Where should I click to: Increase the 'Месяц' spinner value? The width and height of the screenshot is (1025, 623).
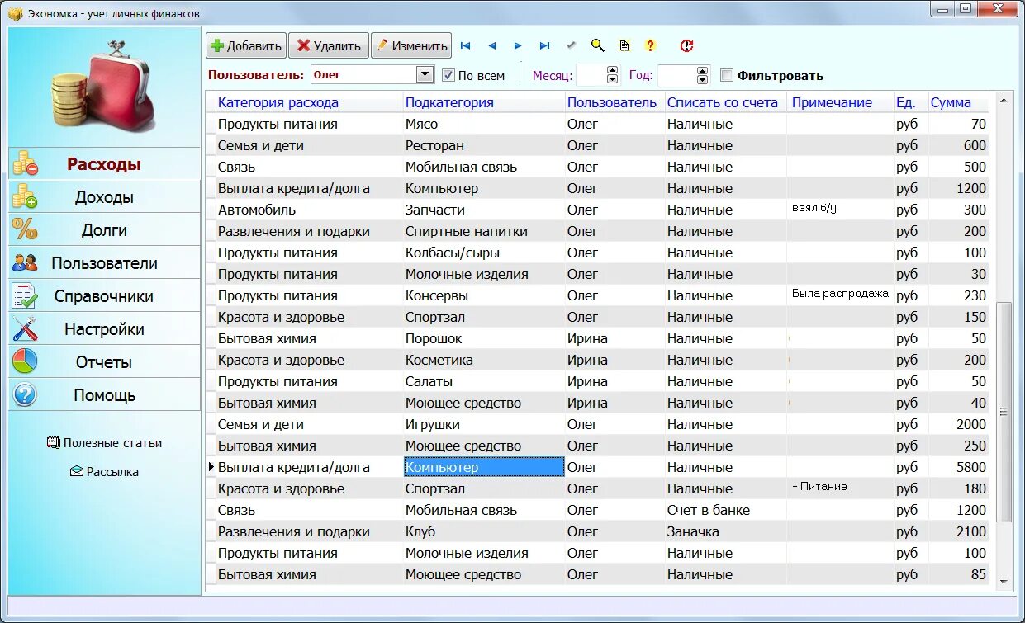point(612,71)
